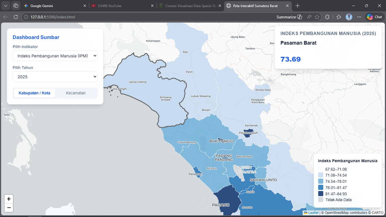Click the Bukittinggi map label
The image size is (386, 217).
221,141
